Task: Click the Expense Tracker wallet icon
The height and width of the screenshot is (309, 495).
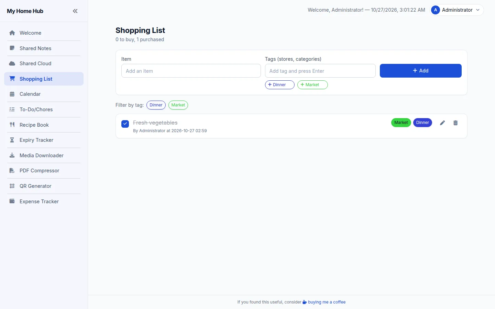Action: [x=12, y=201]
